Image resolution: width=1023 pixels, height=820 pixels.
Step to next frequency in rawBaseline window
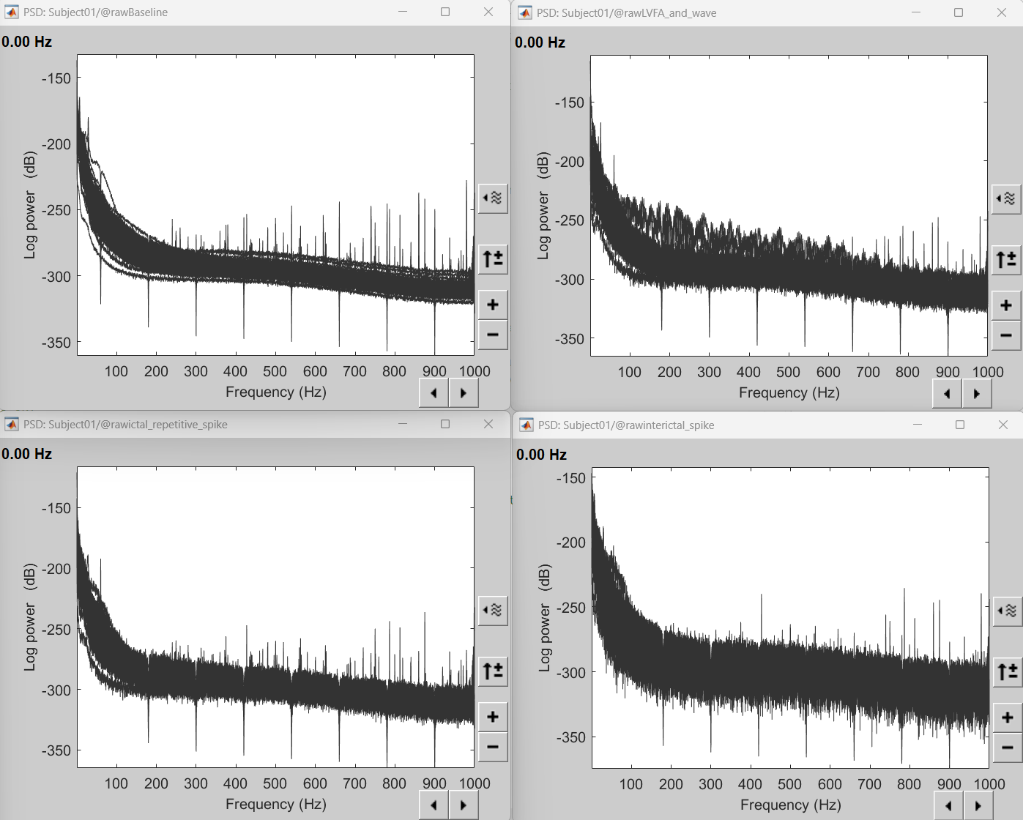464,393
